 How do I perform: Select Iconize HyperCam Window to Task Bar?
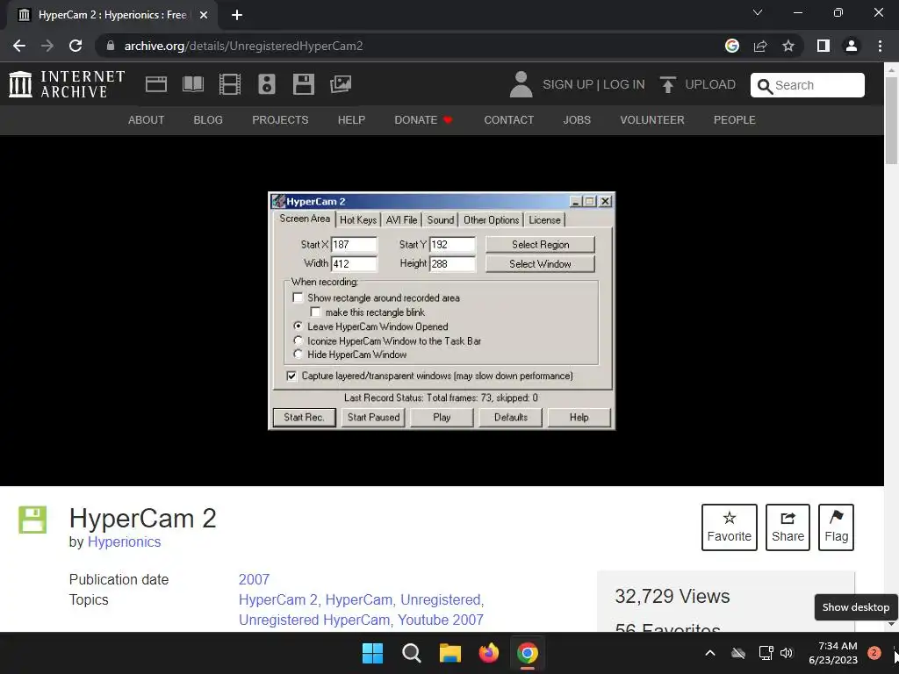click(x=298, y=341)
